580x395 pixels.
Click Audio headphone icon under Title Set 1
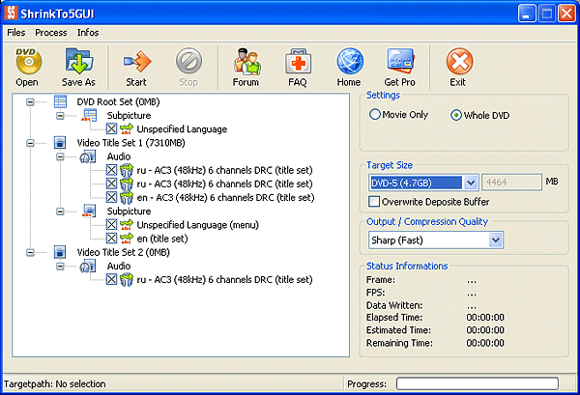point(88,156)
